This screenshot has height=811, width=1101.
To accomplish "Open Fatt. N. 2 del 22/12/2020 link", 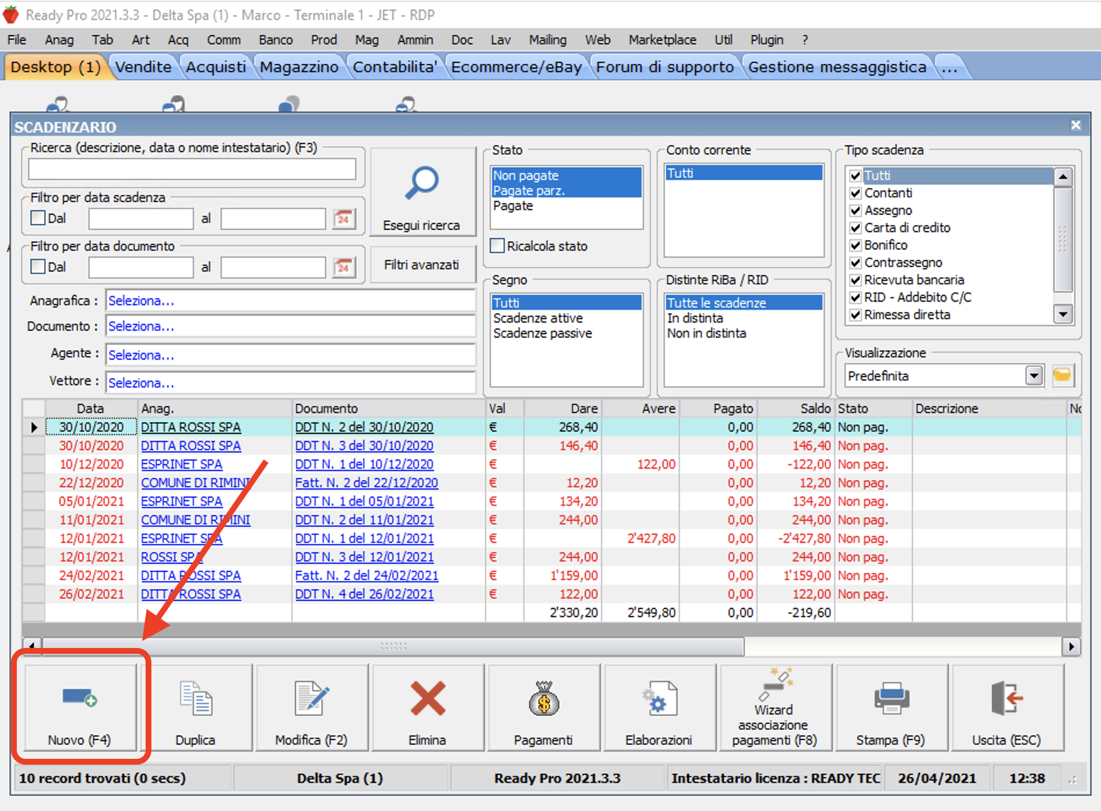I will [367, 483].
